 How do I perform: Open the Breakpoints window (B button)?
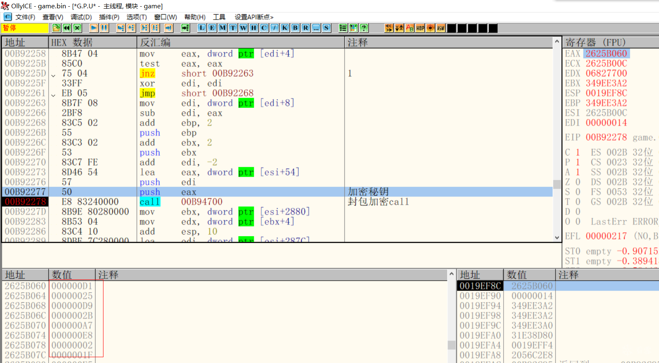(x=295, y=28)
